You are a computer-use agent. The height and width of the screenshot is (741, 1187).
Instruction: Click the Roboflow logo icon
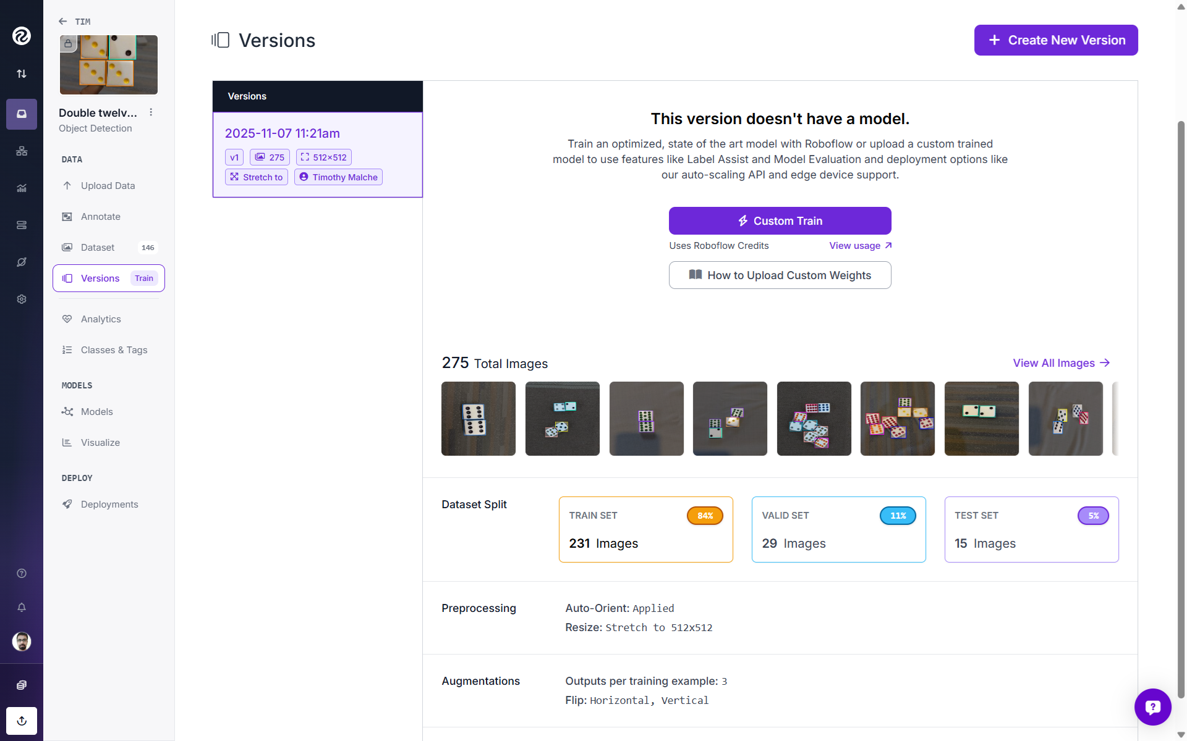[x=22, y=36]
